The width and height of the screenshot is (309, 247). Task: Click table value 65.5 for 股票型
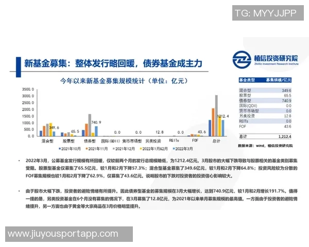click(x=287, y=96)
